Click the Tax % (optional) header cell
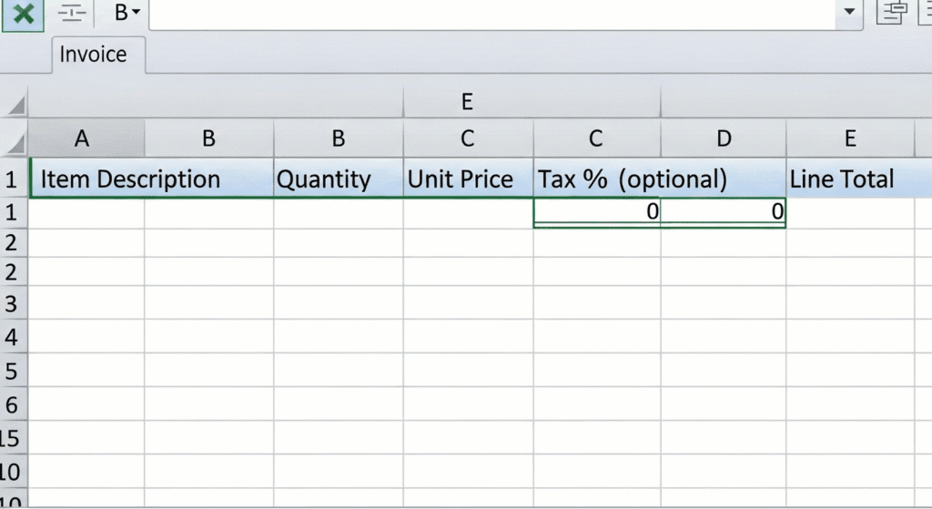The image size is (932, 509). tap(633, 179)
